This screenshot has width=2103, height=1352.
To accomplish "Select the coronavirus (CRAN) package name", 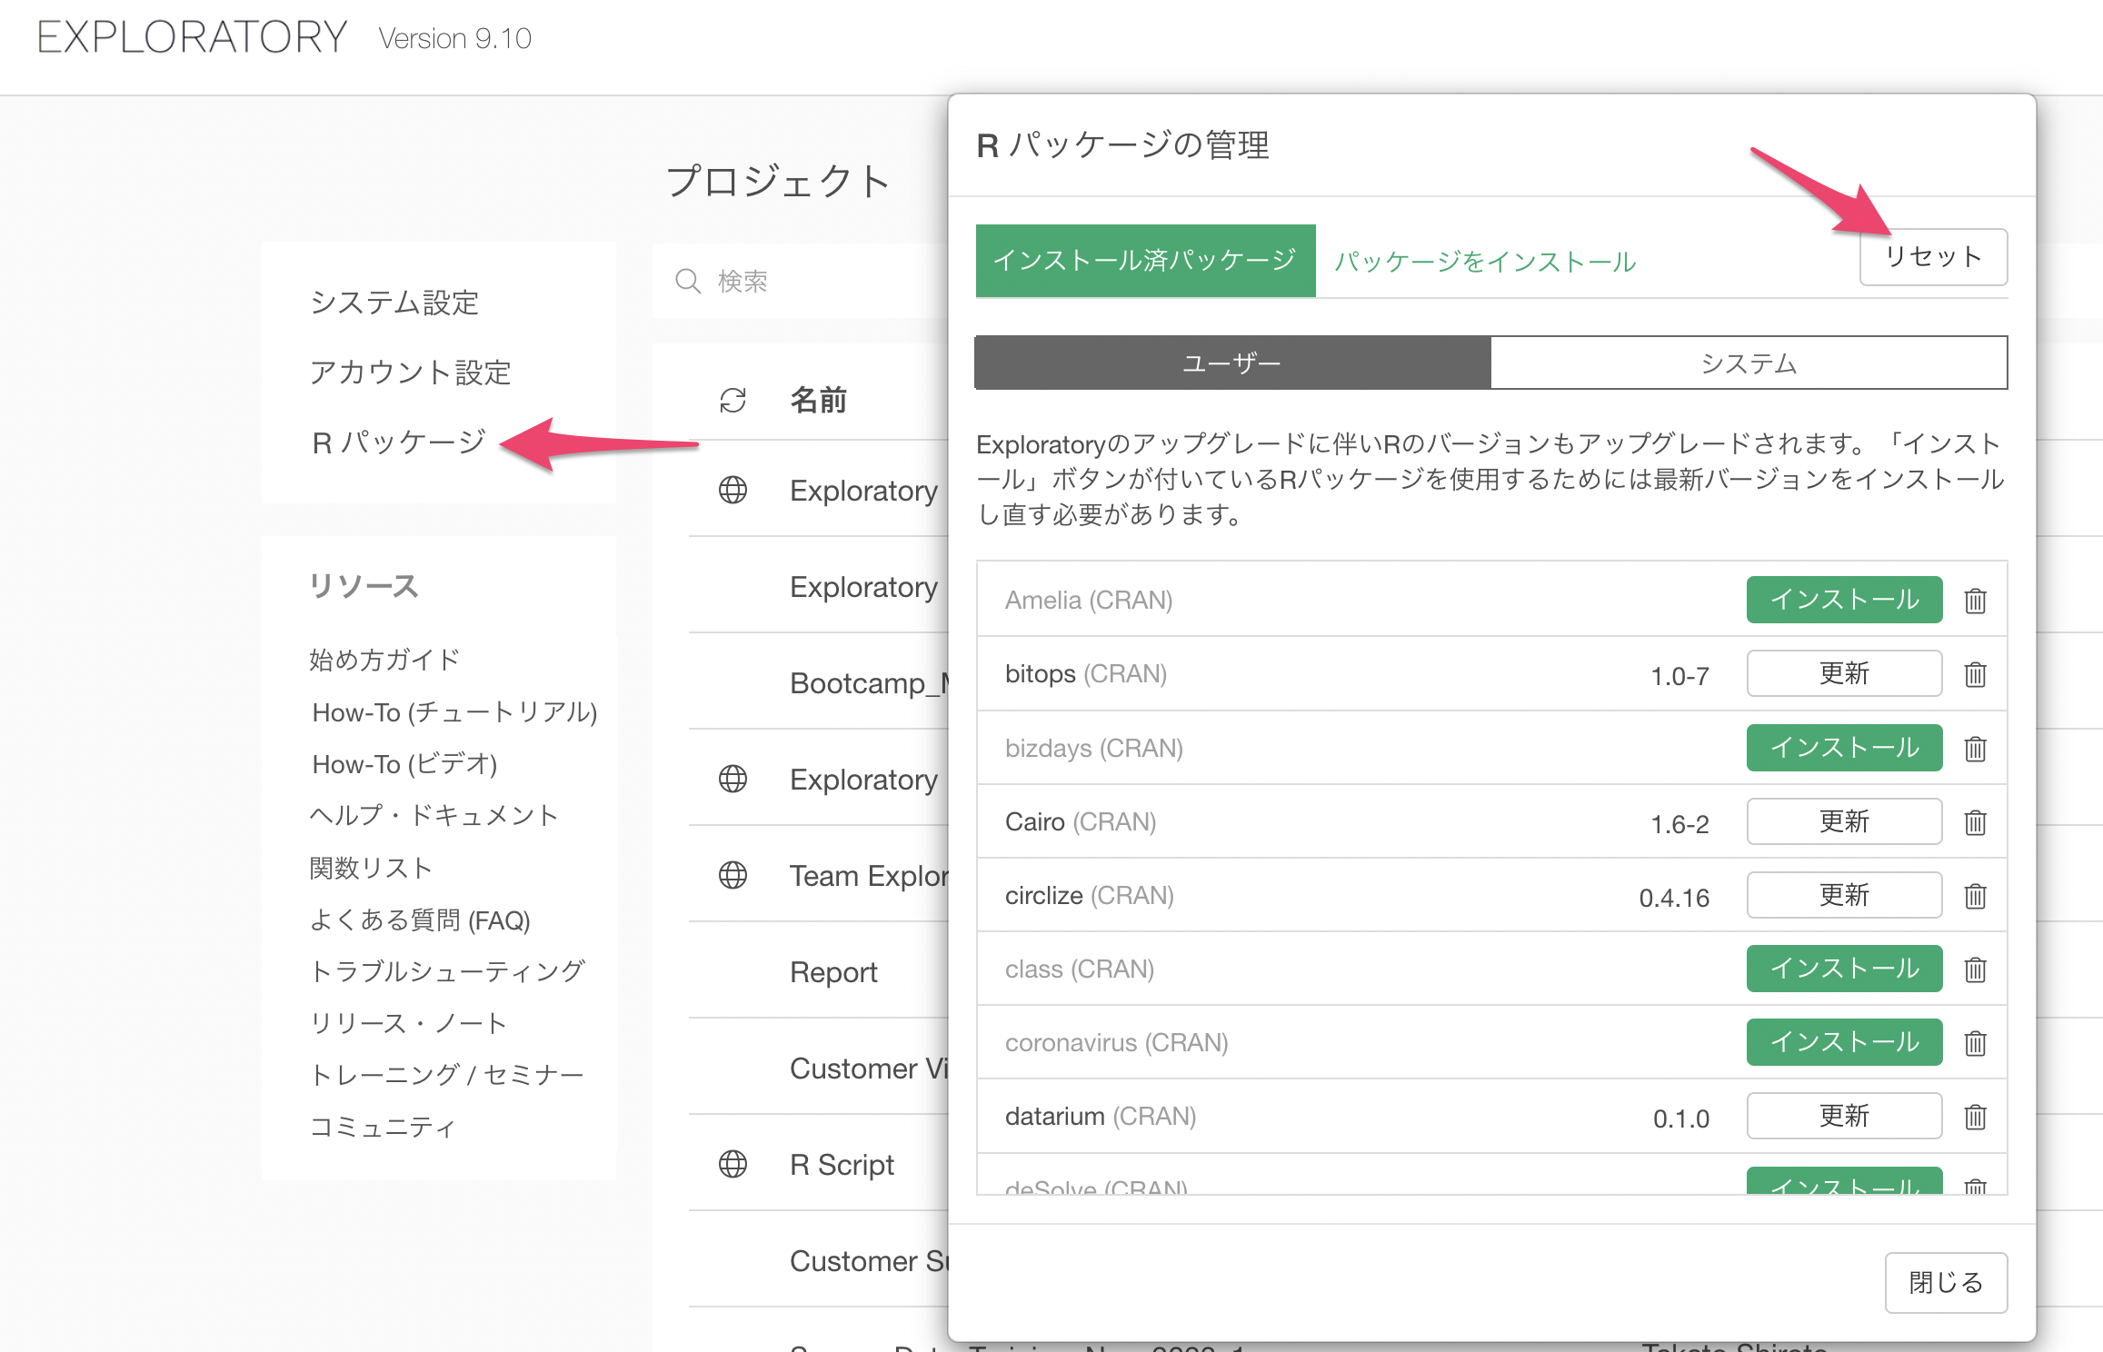I will pos(1117,1043).
